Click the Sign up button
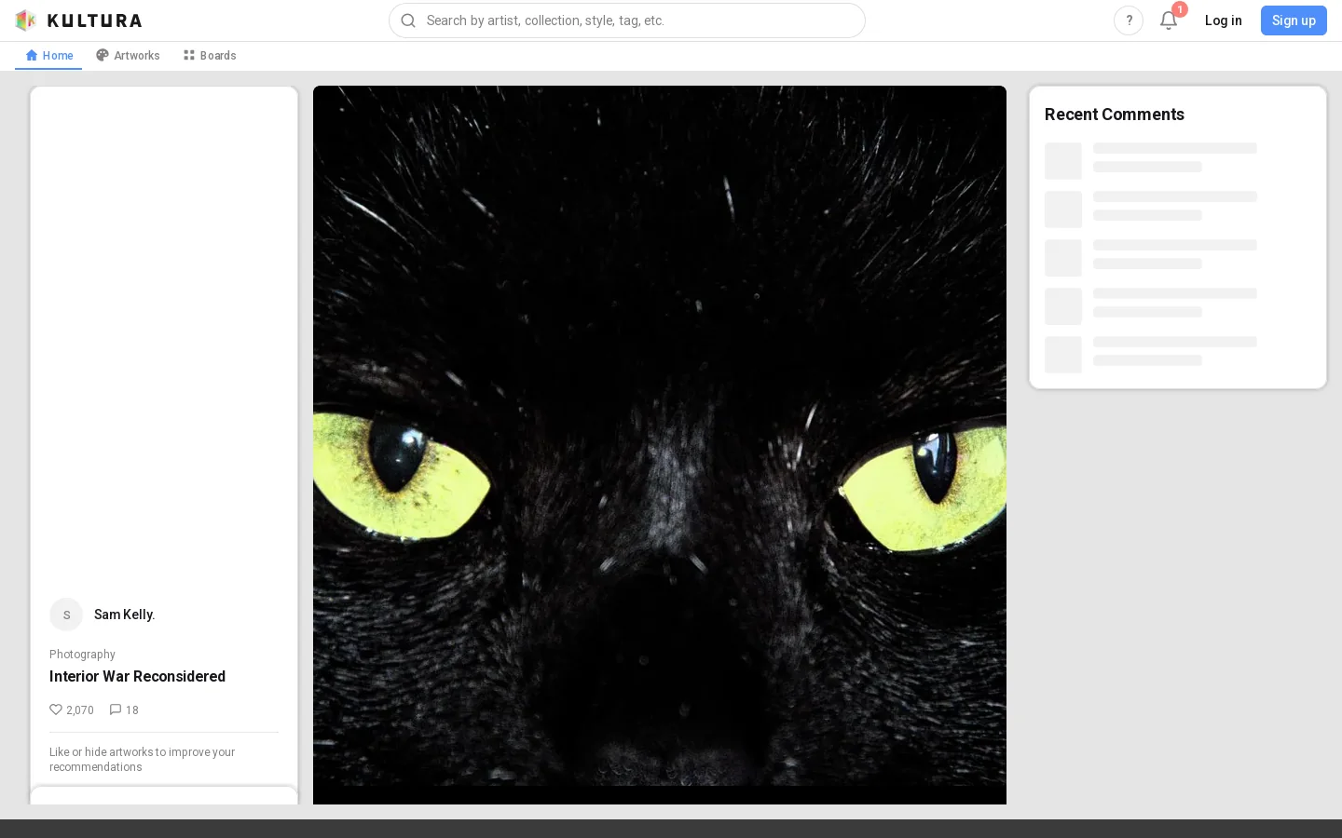The width and height of the screenshot is (1342, 838). click(x=1294, y=20)
